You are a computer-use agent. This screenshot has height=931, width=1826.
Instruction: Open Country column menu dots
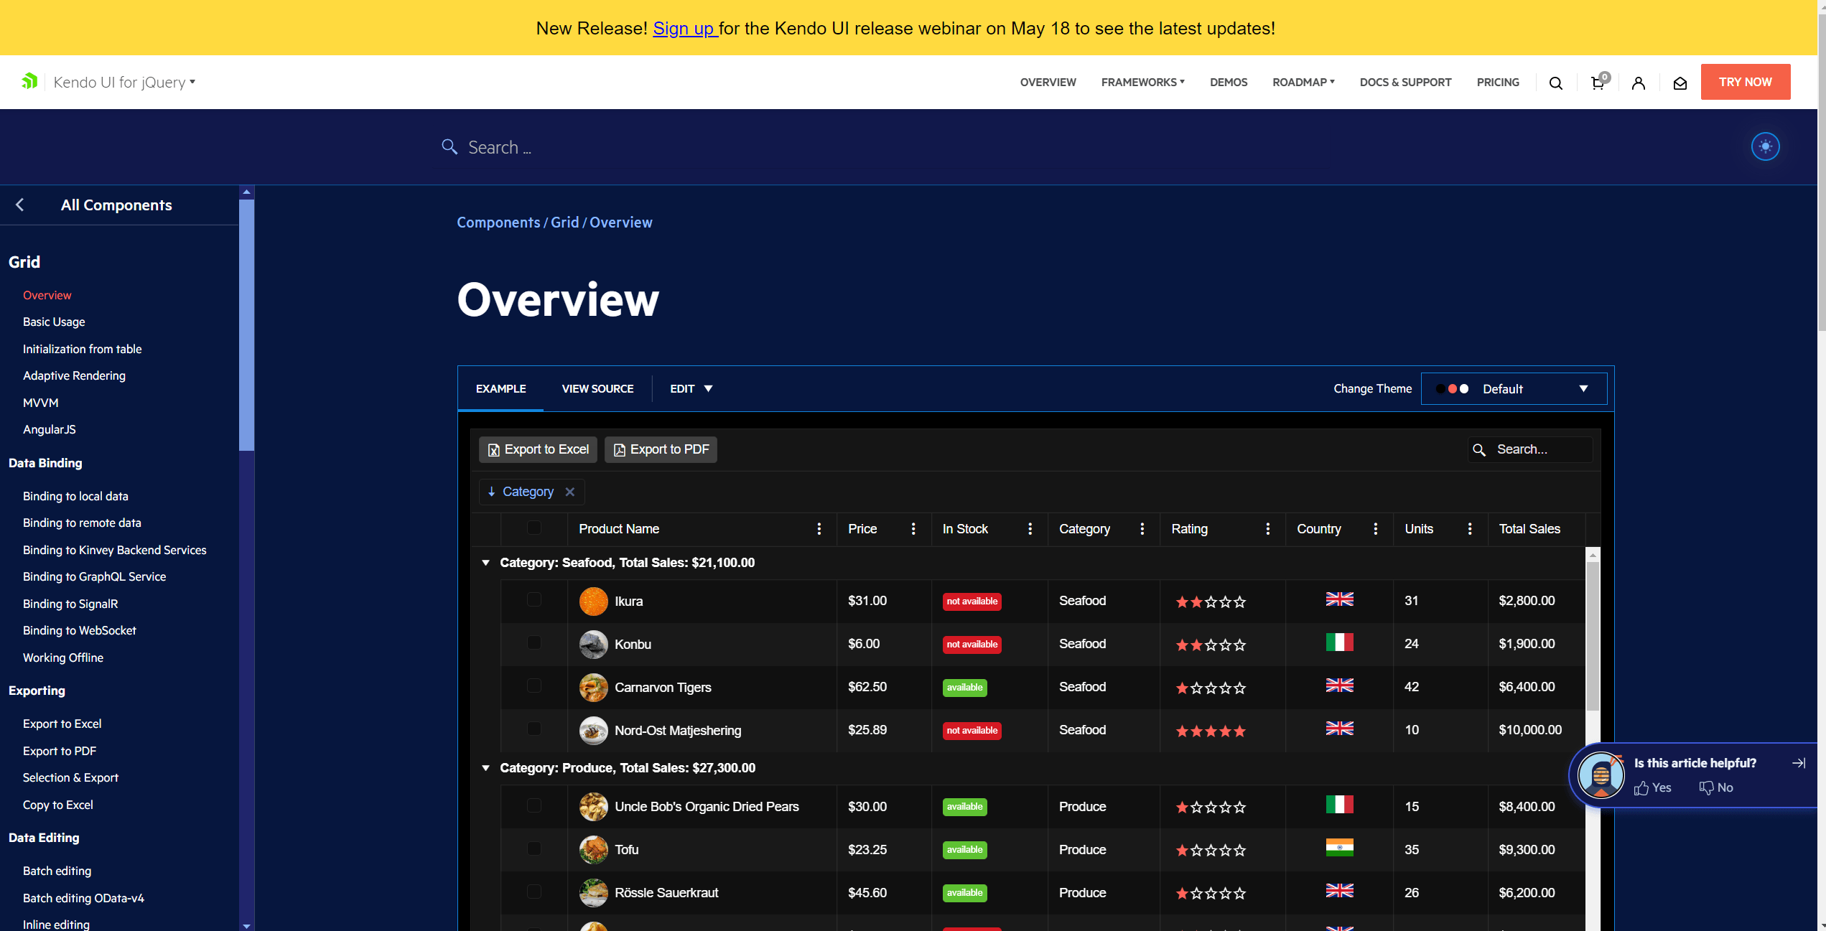click(x=1375, y=529)
